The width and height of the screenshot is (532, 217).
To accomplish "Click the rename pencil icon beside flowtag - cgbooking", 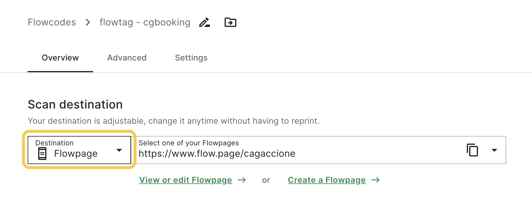I will [x=205, y=22].
